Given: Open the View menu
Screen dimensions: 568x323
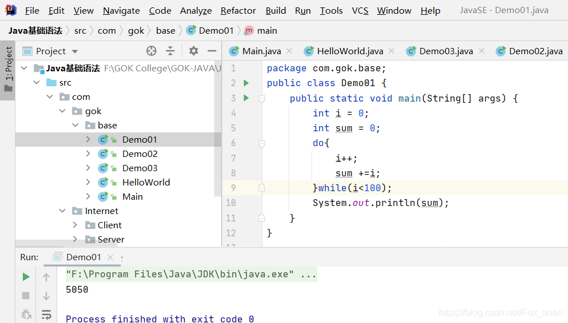Looking at the screenshot, I should 83,11.
